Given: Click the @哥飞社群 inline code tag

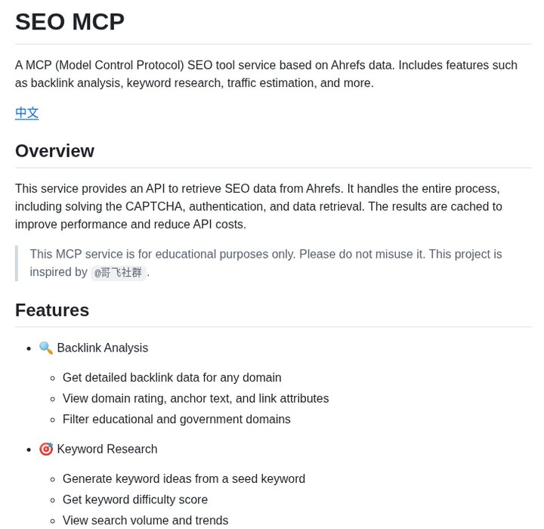Looking at the screenshot, I should tap(118, 273).
